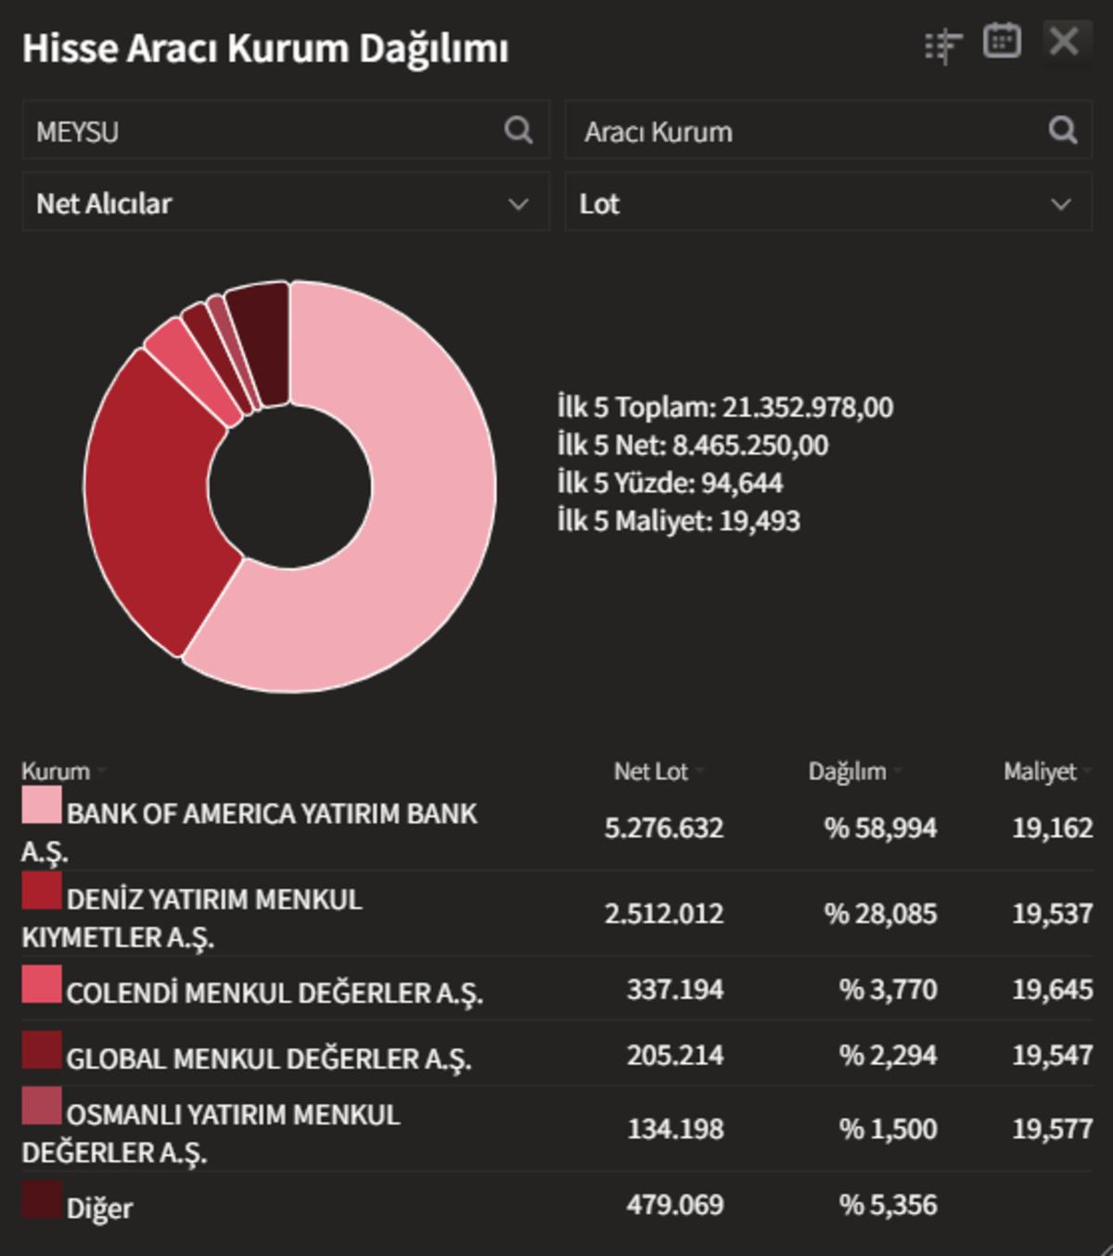Sort by Dağılım column header
This screenshot has height=1256, width=1113.
pos(847,771)
